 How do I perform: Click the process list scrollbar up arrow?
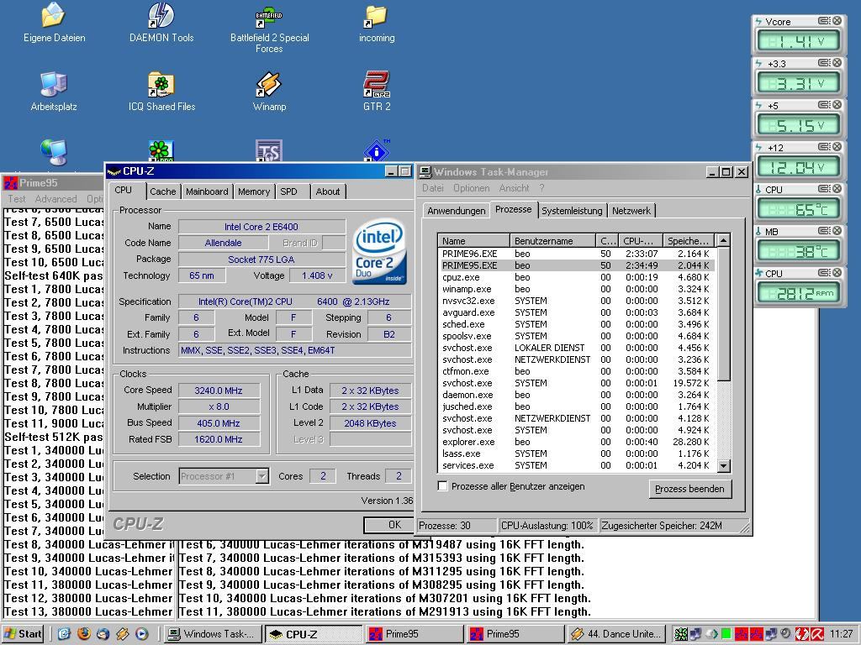724,240
